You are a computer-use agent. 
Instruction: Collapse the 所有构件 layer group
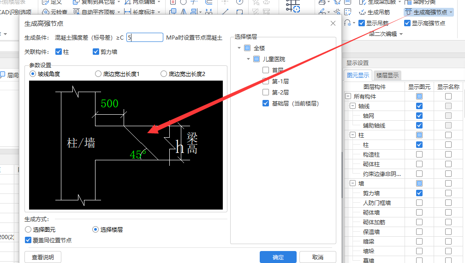click(x=348, y=96)
